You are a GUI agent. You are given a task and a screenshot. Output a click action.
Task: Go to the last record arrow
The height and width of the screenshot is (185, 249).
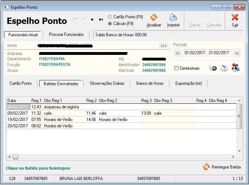[x=101, y=20]
